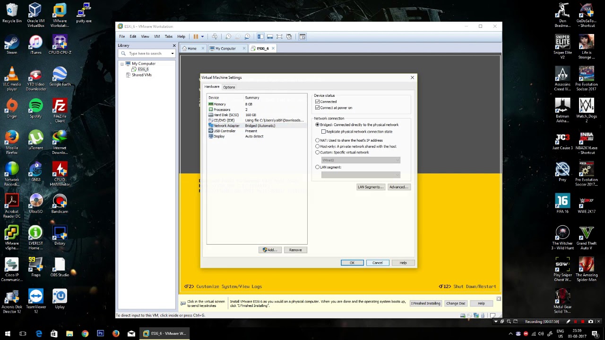Click the suspend VM pause icon in toolbar
Viewport: 605px width, 340px height.
point(196,36)
